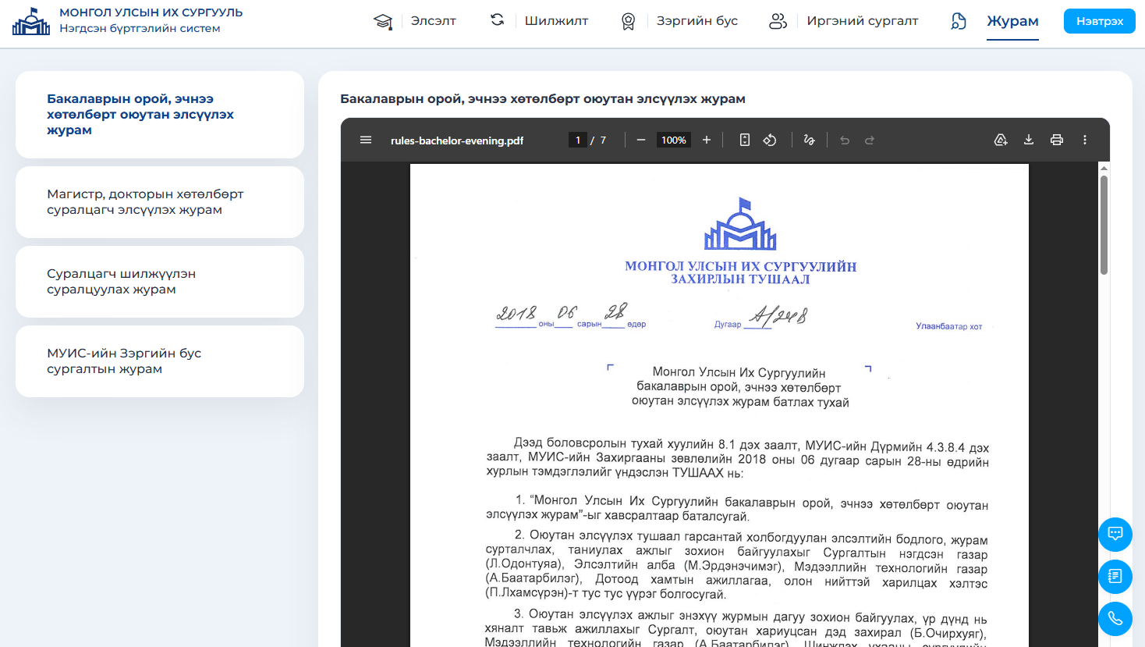
Task: Click the floating phone call button
Action: click(x=1115, y=619)
